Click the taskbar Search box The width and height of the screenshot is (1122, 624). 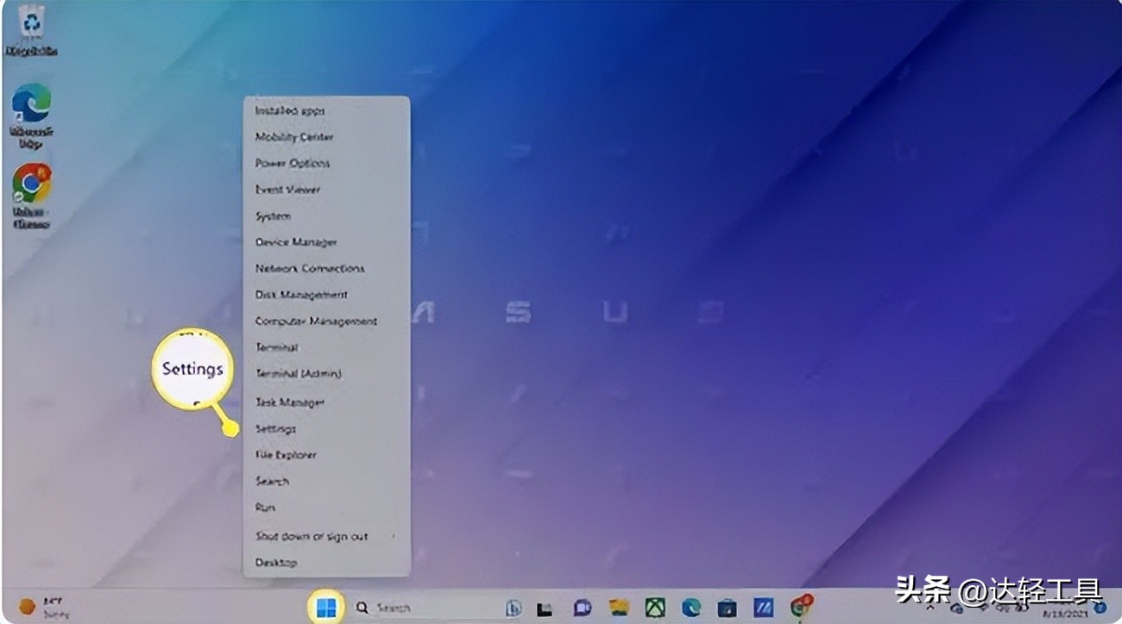click(x=397, y=608)
